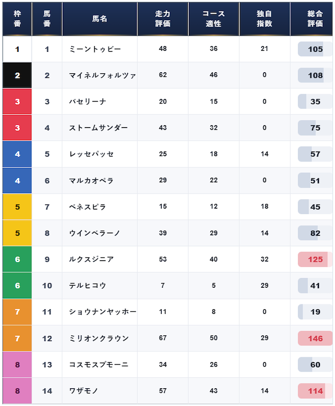The image size is (335, 406).
Task: Click the 独自指数 column header
Action: pos(264,19)
